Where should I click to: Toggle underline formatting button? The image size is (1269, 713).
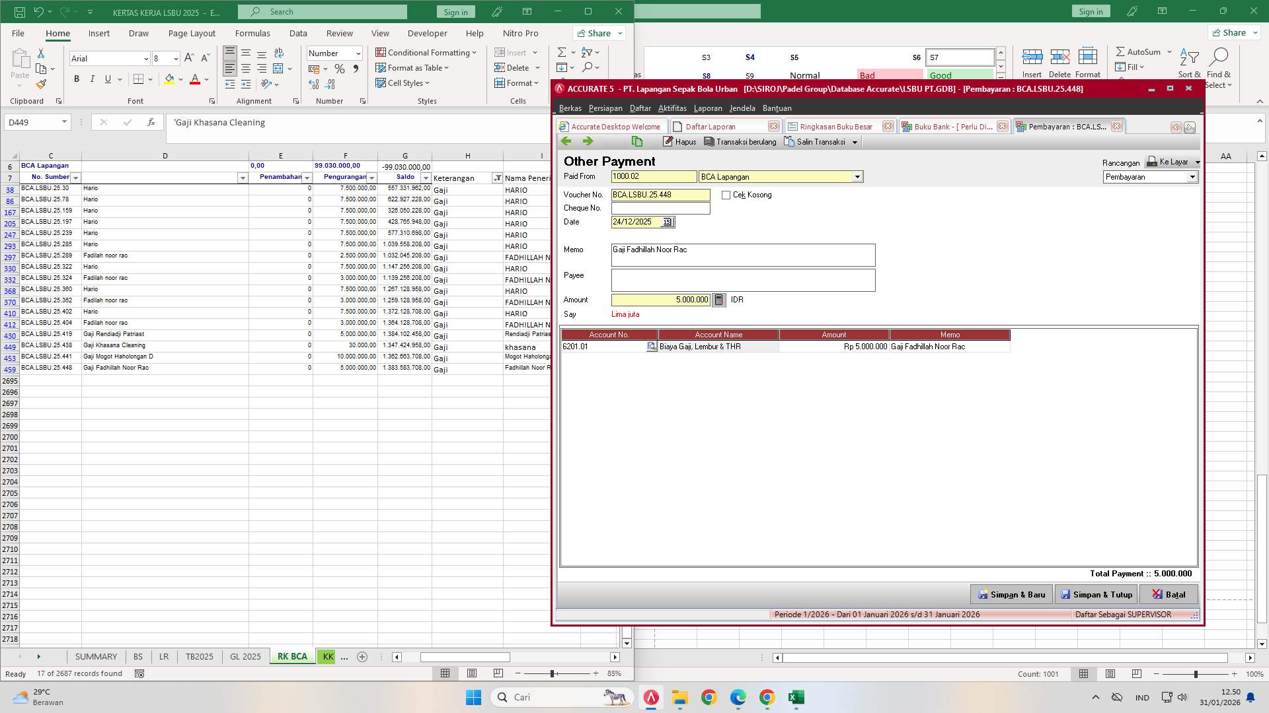[x=108, y=79]
